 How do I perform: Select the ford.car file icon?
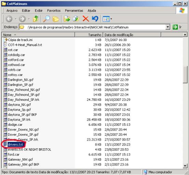5,154
